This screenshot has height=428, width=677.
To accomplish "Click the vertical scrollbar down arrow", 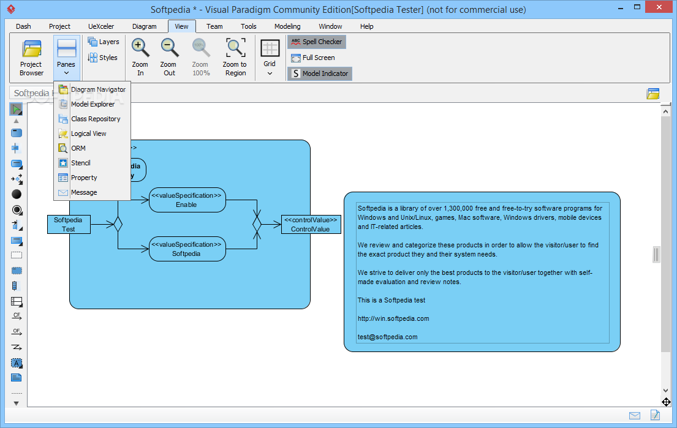I will tap(665, 391).
